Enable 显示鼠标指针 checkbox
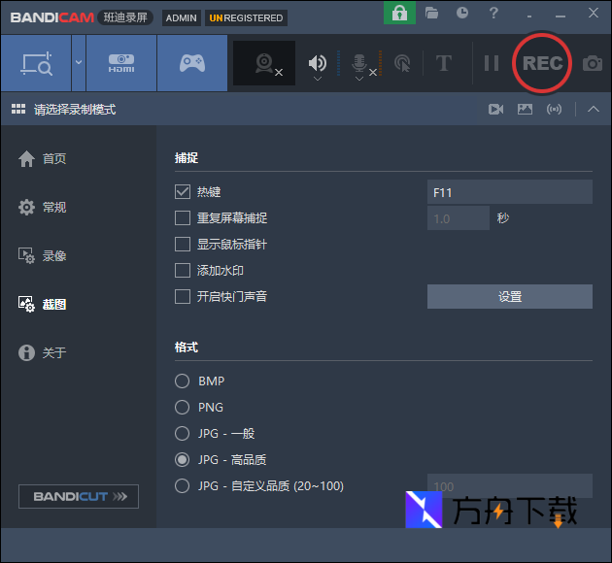612x563 pixels. [183, 245]
